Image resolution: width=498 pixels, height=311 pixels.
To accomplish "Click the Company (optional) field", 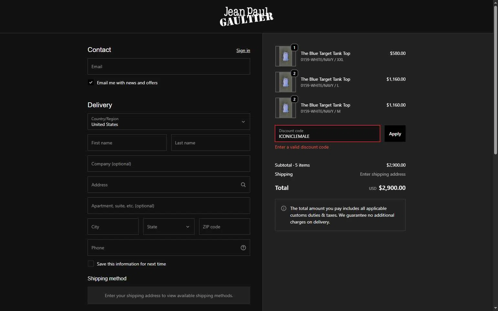I will [169, 164].
